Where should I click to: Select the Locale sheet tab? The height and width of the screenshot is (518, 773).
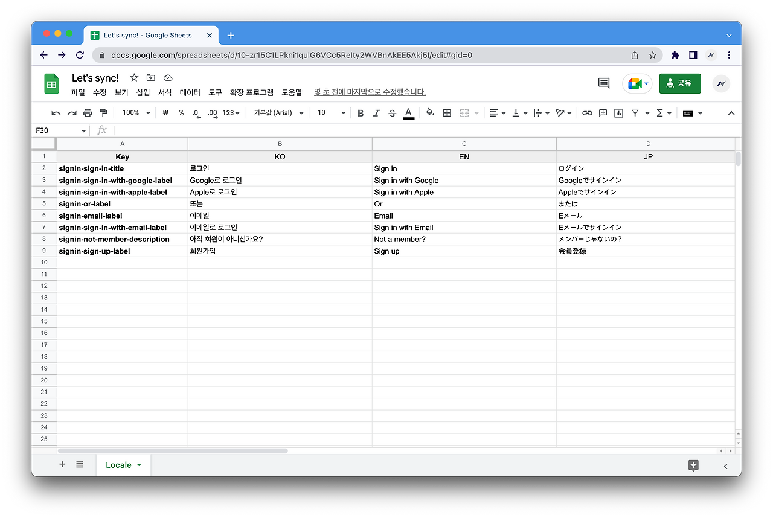click(x=124, y=465)
